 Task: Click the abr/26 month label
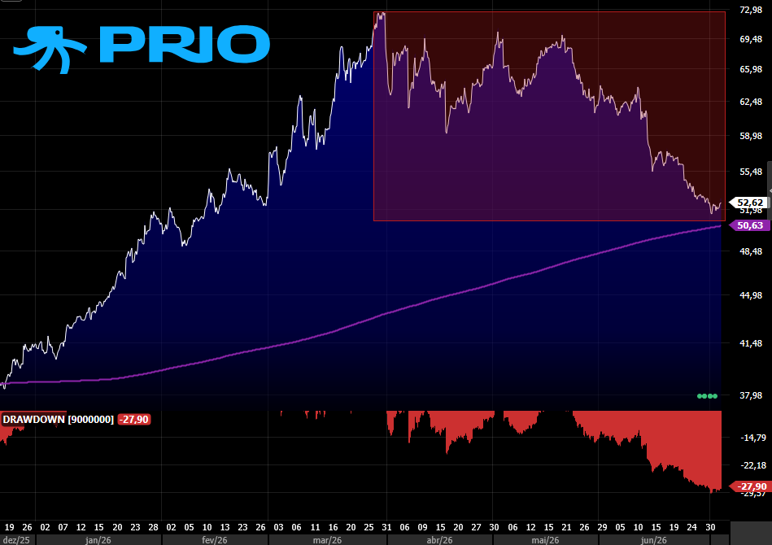tap(439, 540)
